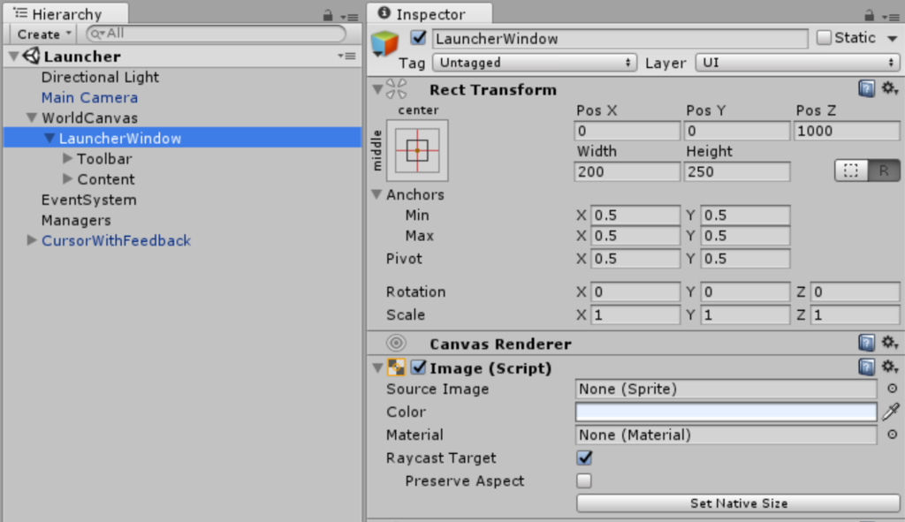
Task: Click the Source Image object picker circle
Action: coord(892,389)
